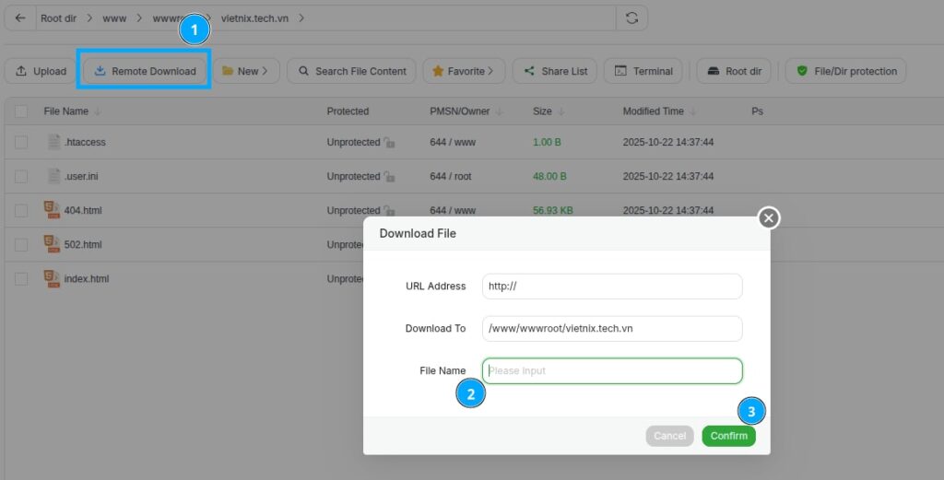Open the 404.html file name

tap(83, 211)
